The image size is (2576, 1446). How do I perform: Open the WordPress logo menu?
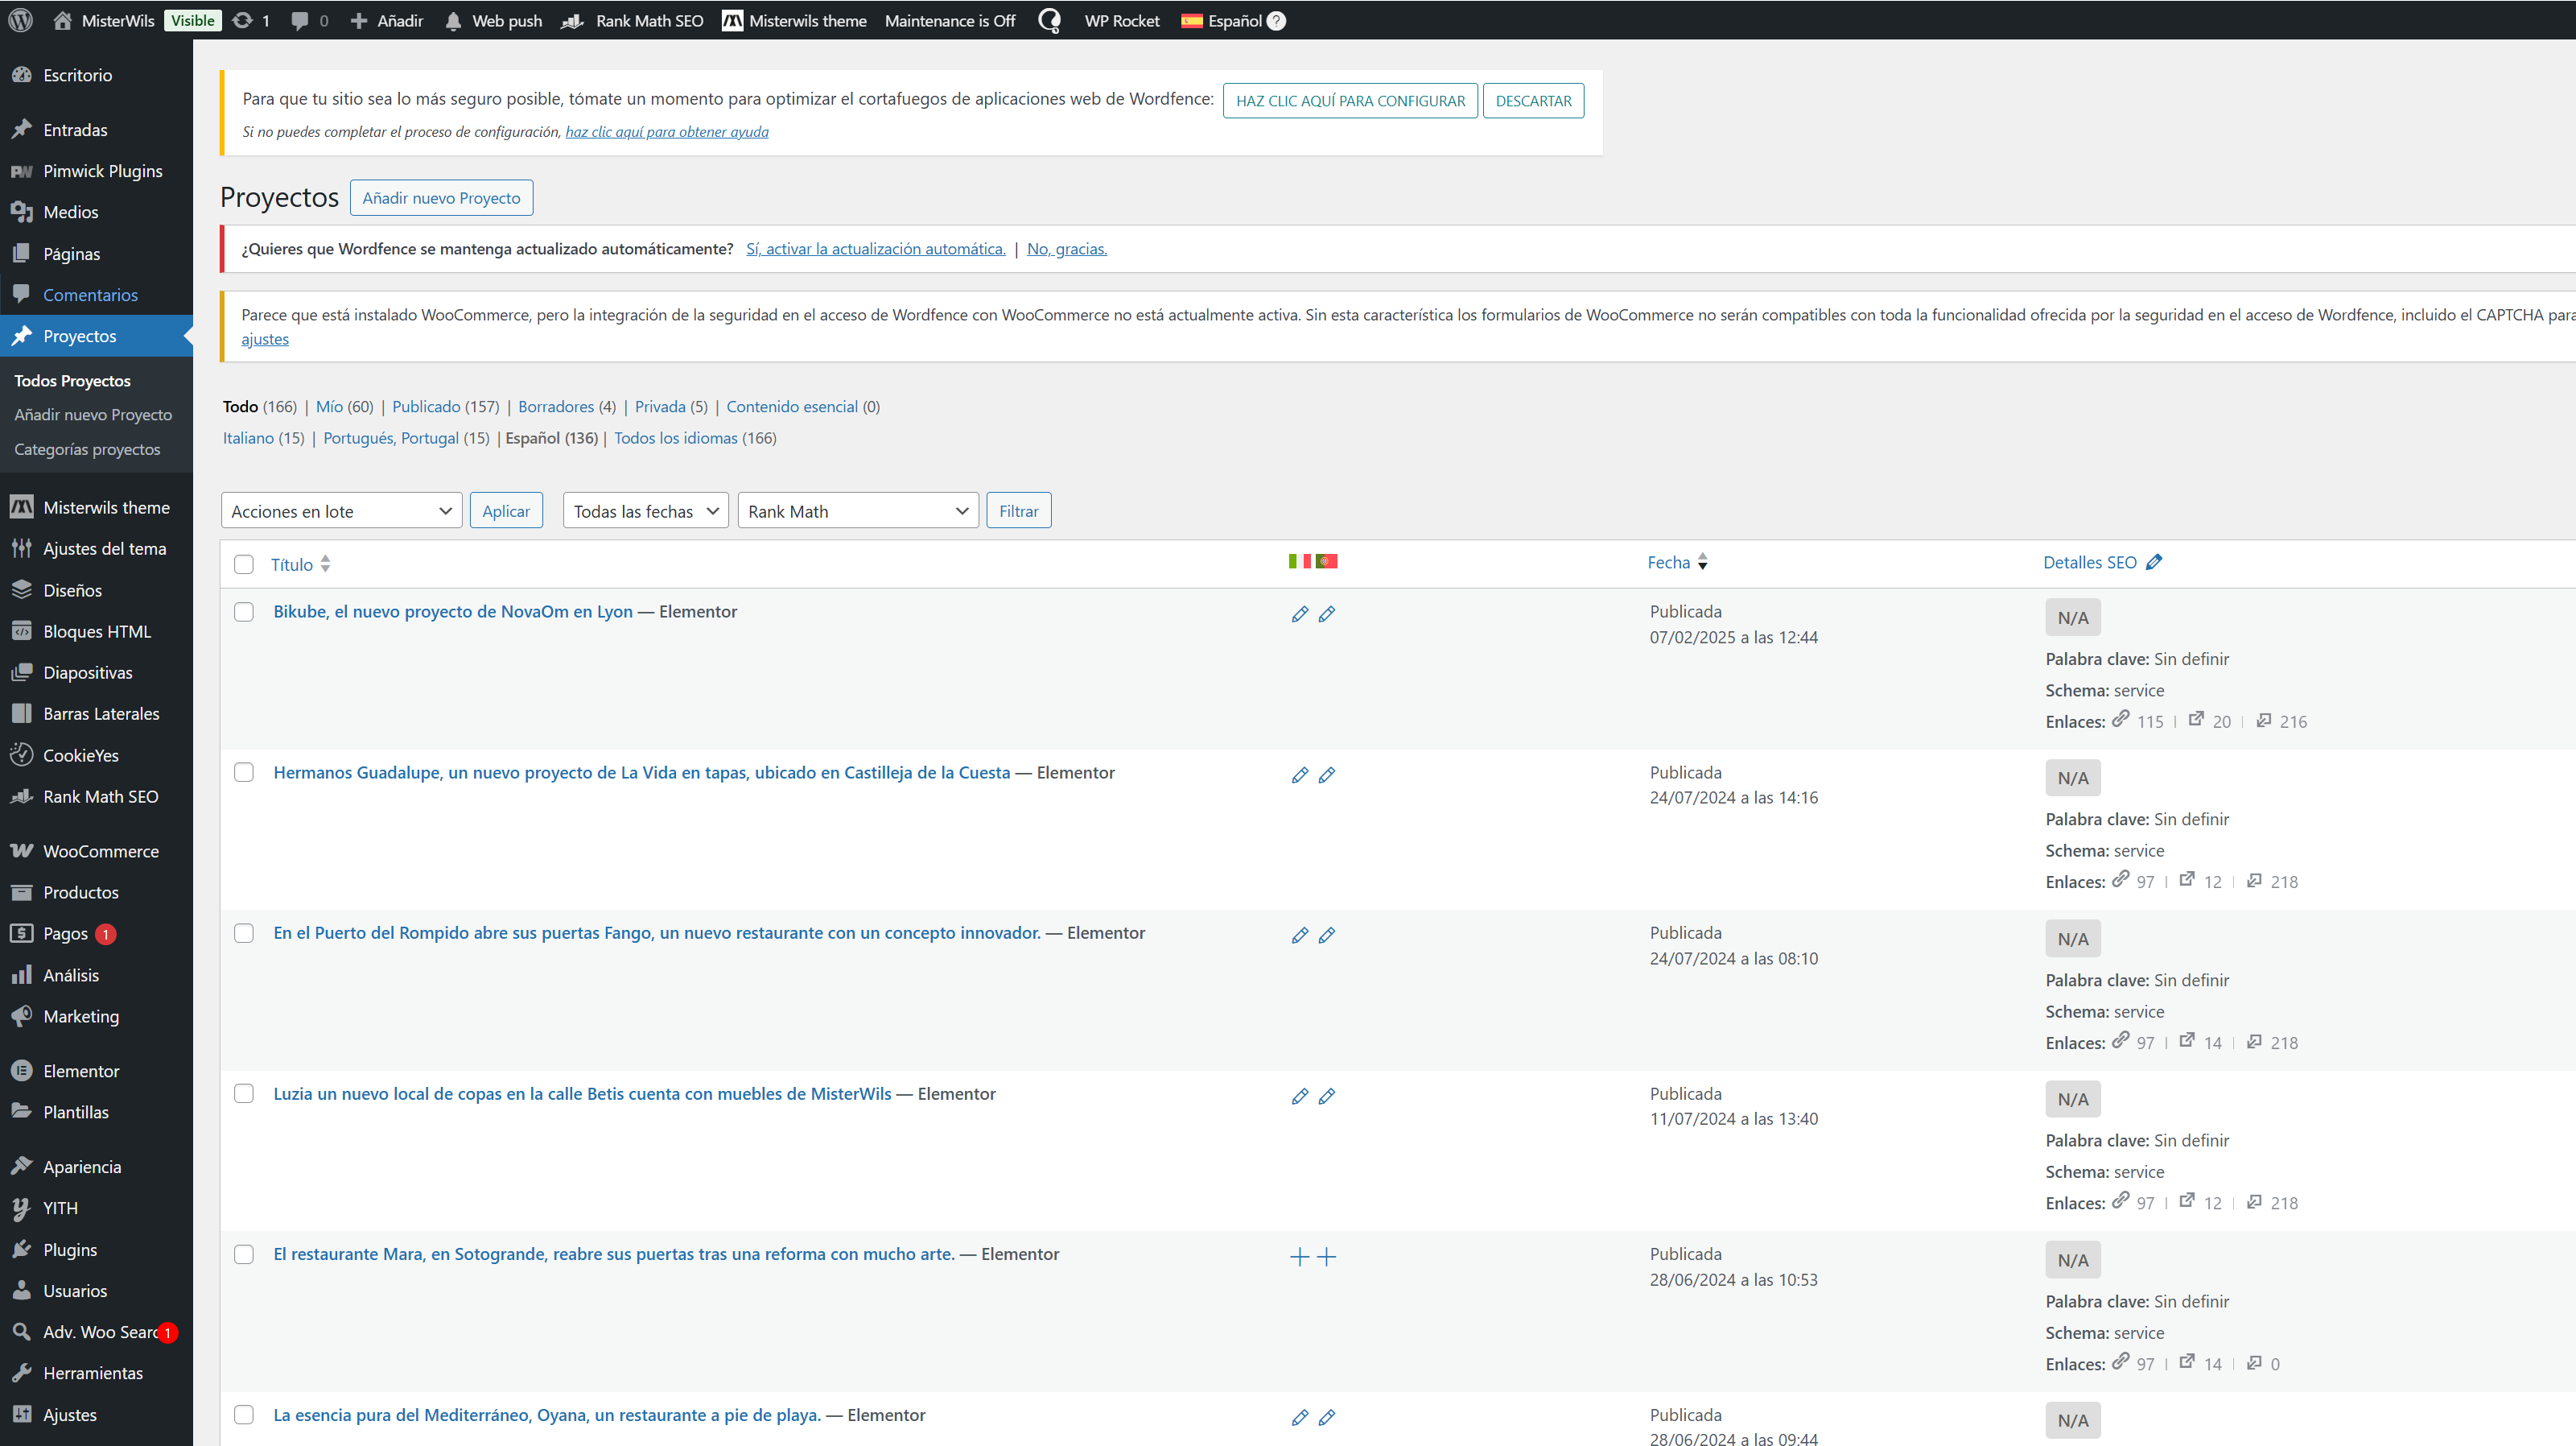point(21,20)
